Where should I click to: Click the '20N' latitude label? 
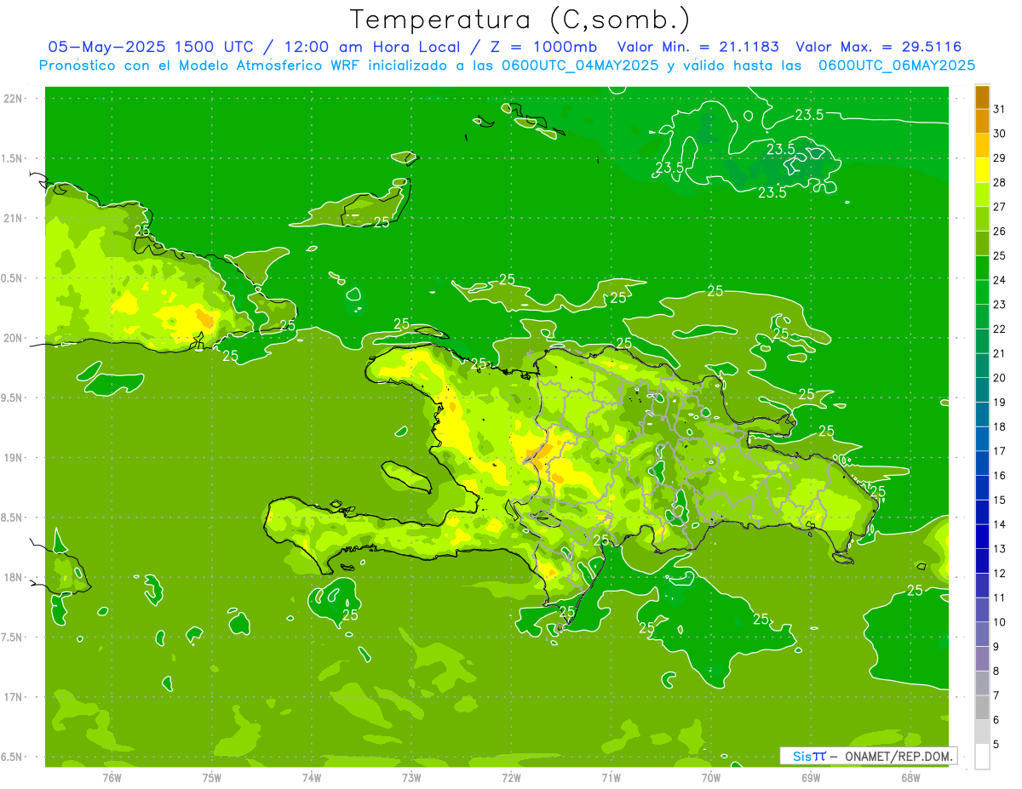[x=14, y=338]
